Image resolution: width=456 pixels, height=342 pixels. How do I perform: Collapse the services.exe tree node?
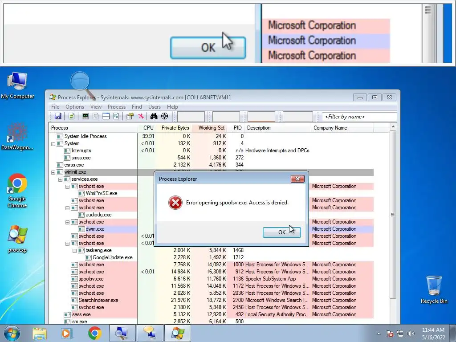click(60, 179)
